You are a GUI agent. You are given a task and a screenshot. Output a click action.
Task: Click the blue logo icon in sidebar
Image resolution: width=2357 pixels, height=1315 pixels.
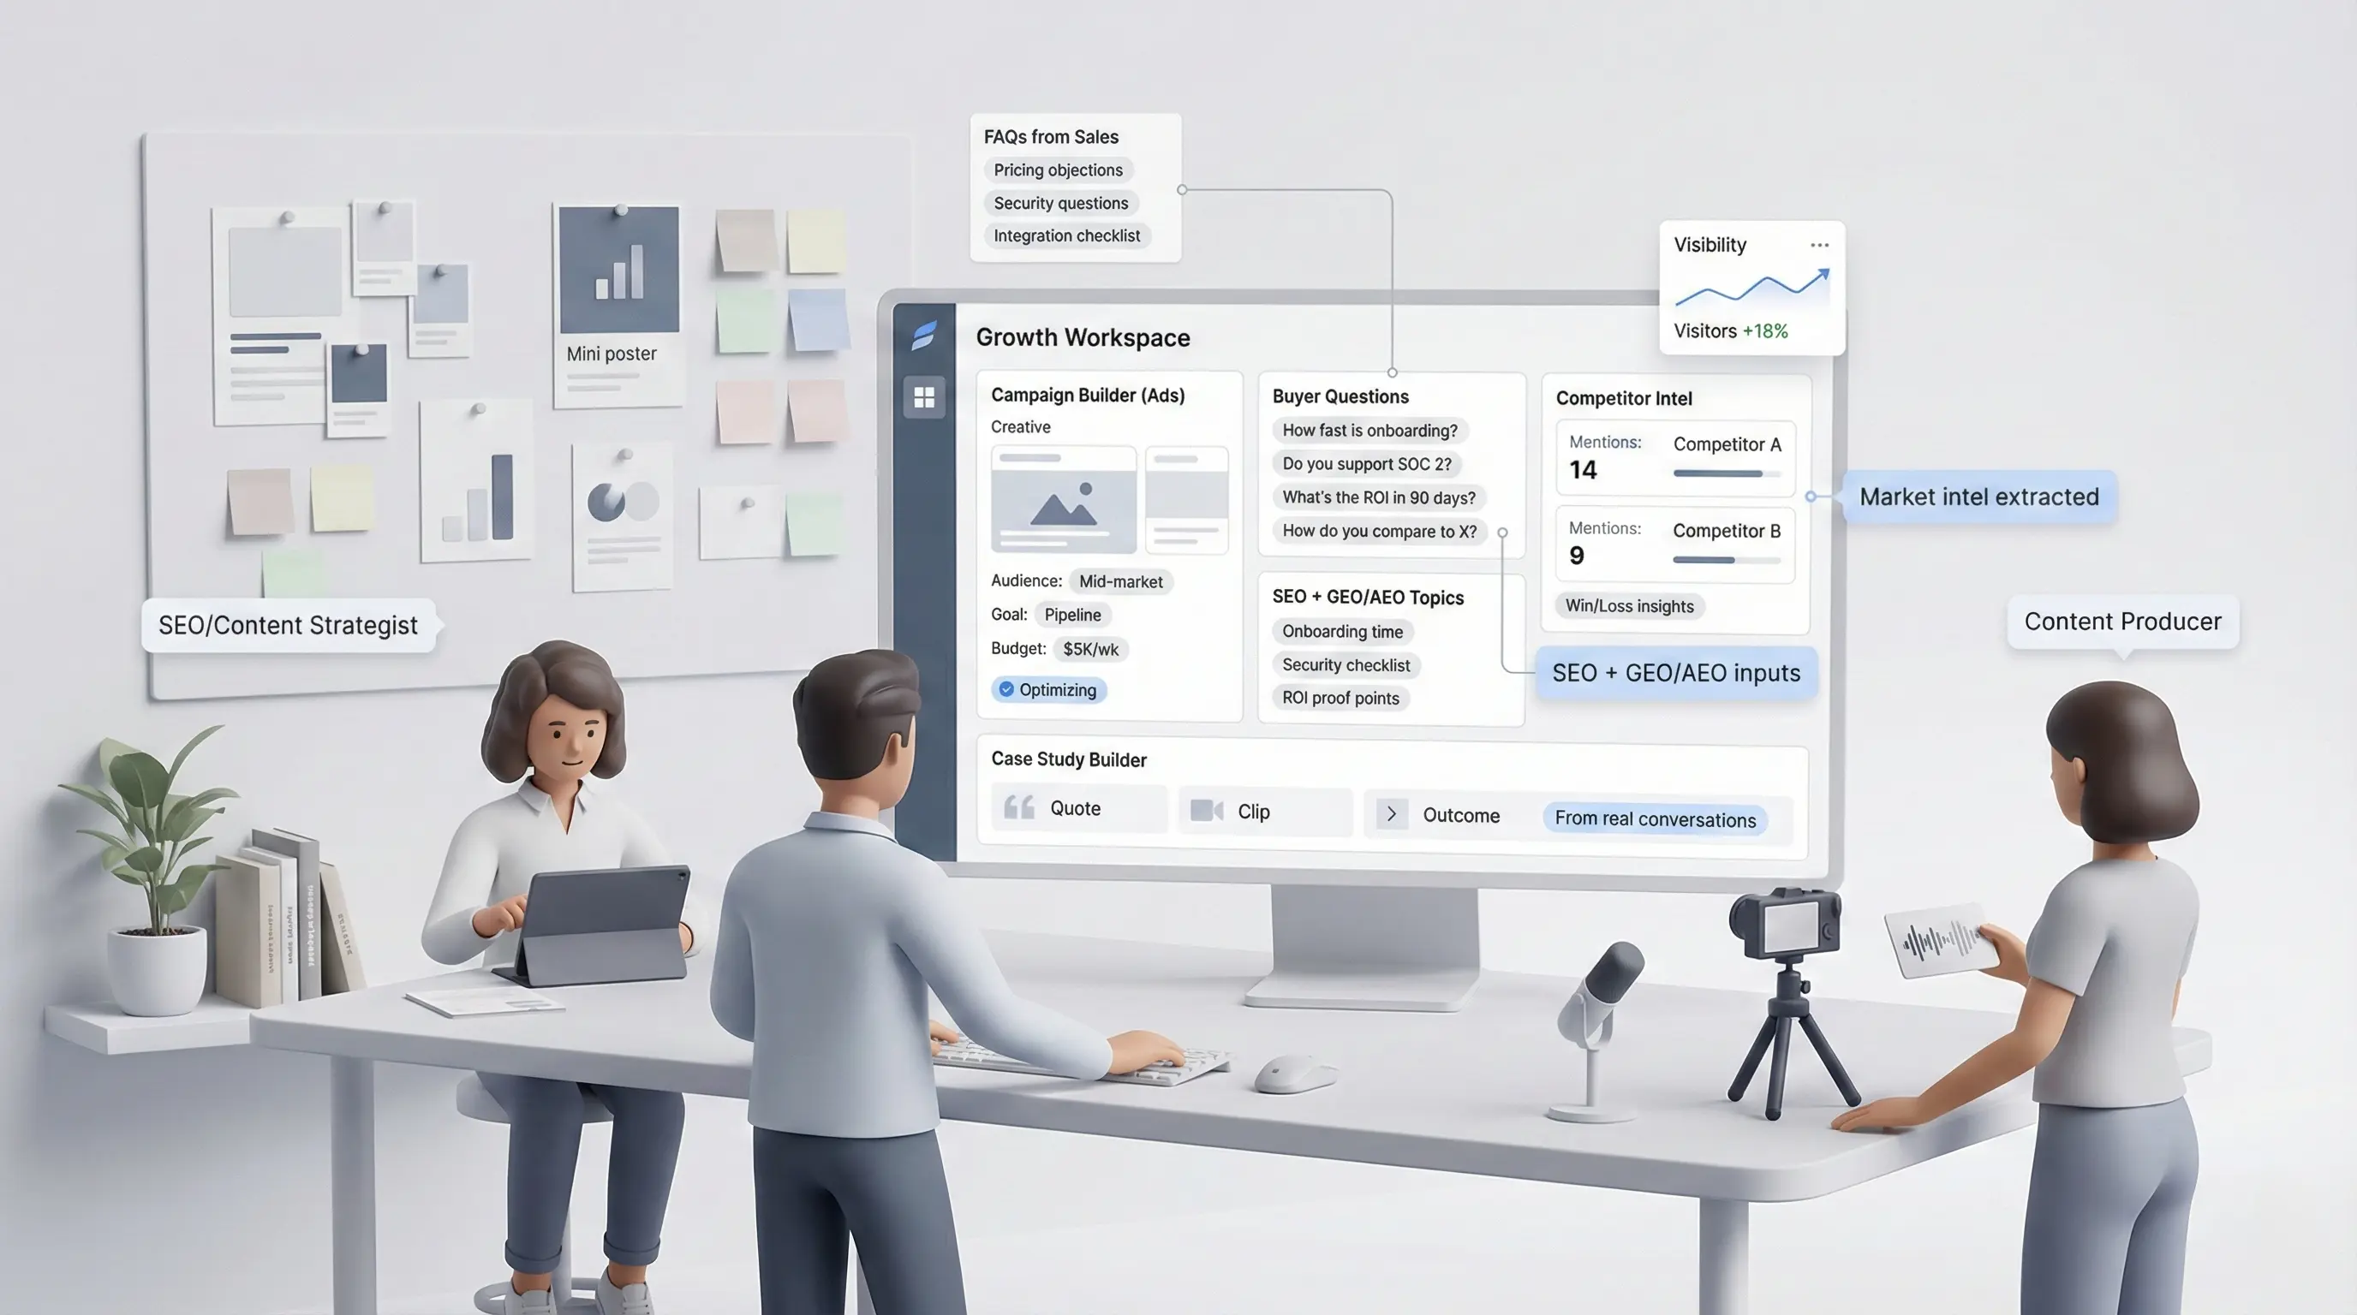pyautogui.click(x=924, y=336)
